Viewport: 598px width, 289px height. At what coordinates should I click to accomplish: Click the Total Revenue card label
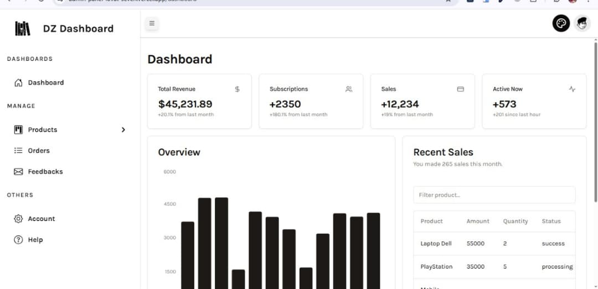click(x=177, y=89)
